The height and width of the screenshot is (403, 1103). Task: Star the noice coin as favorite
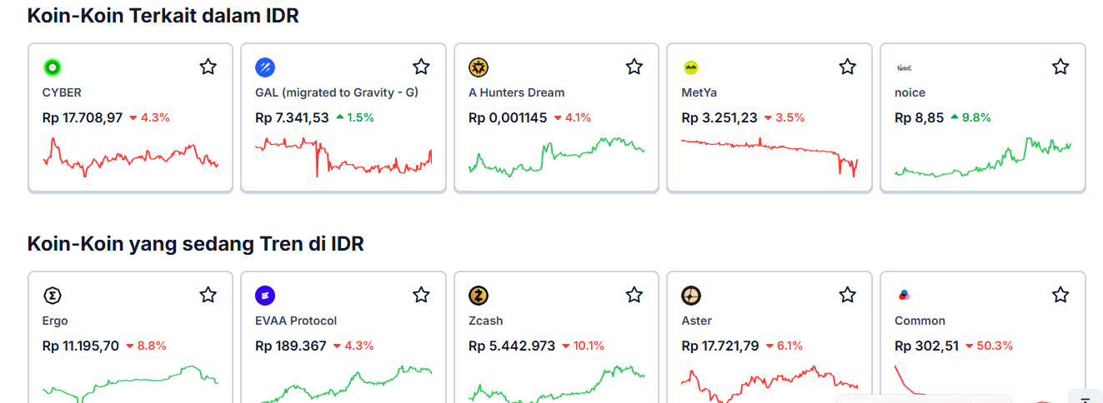click(1060, 67)
